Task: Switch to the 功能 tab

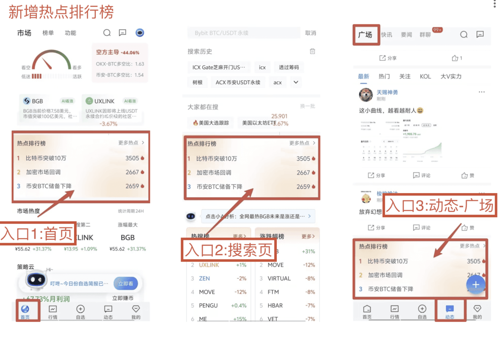Action: 71,33
